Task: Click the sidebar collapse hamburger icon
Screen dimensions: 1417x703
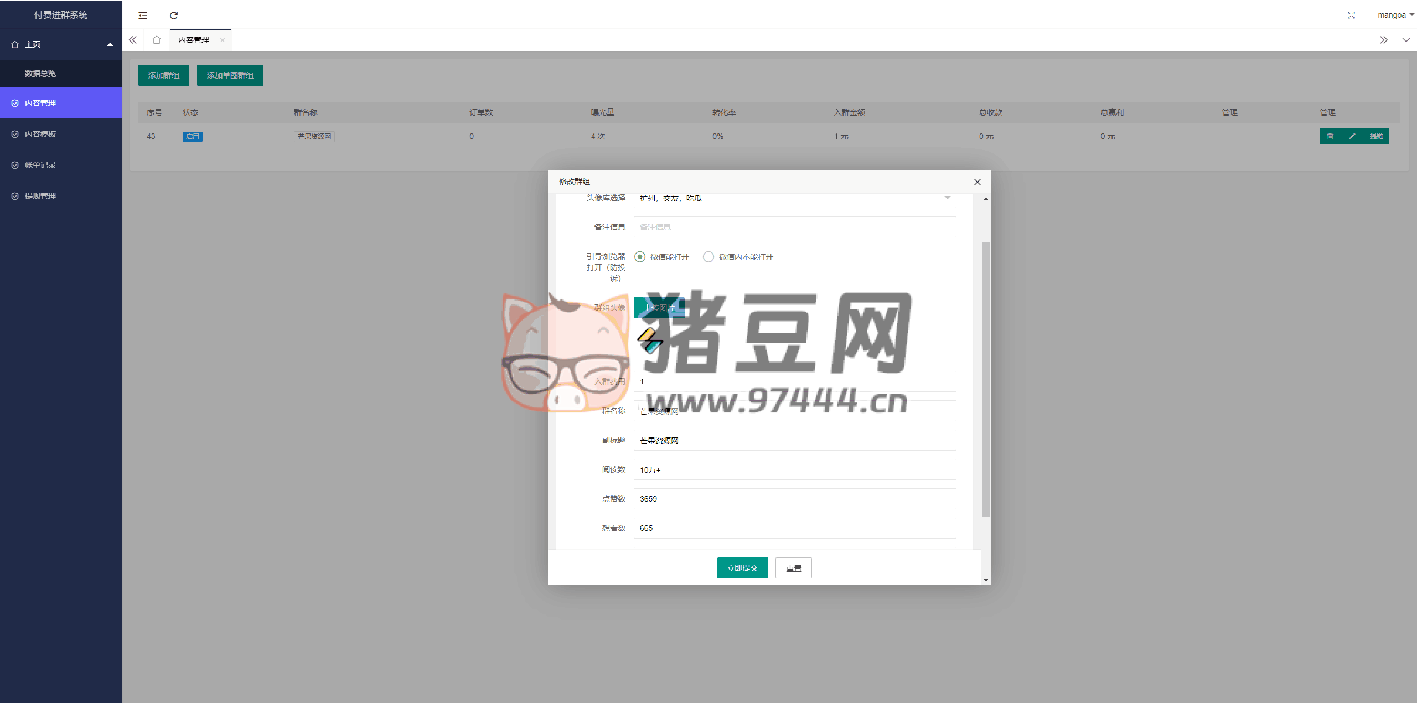Action: [143, 15]
